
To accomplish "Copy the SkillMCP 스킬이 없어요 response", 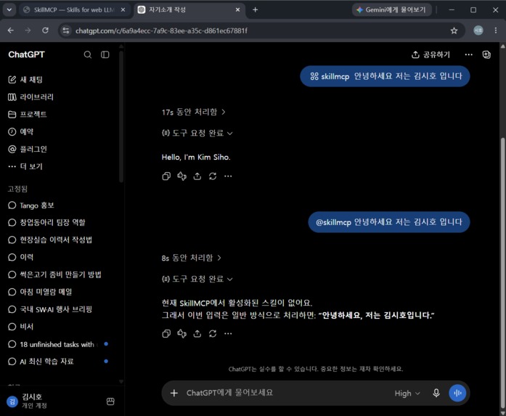I will (166, 334).
